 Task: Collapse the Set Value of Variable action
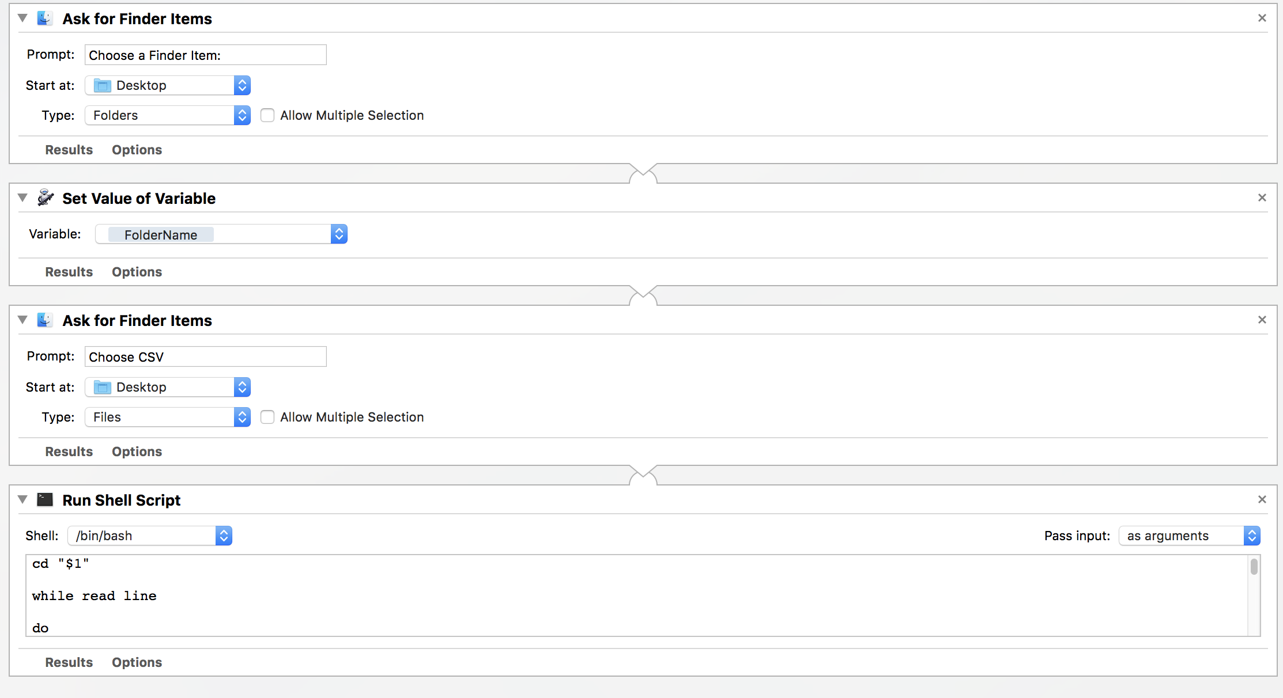(22, 198)
